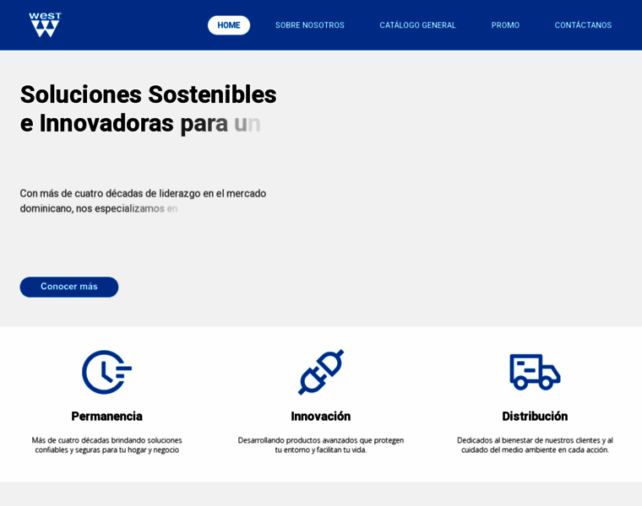Click the West logo in the header

point(45,24)
